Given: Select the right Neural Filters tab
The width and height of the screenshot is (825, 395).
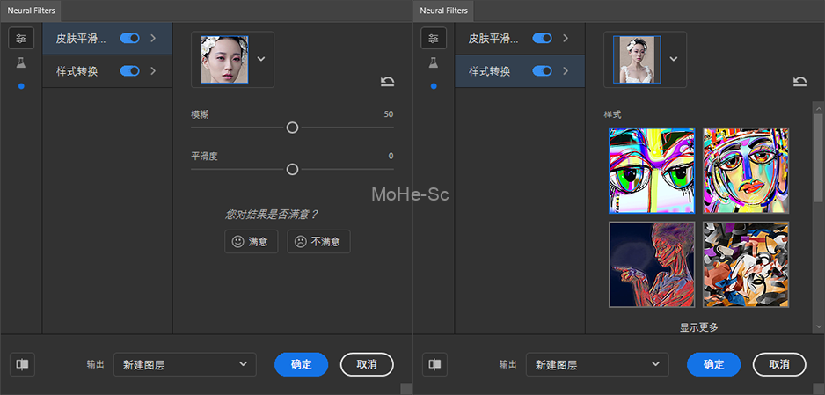Looking at the screenshot, I should click(x=443, y=11).
